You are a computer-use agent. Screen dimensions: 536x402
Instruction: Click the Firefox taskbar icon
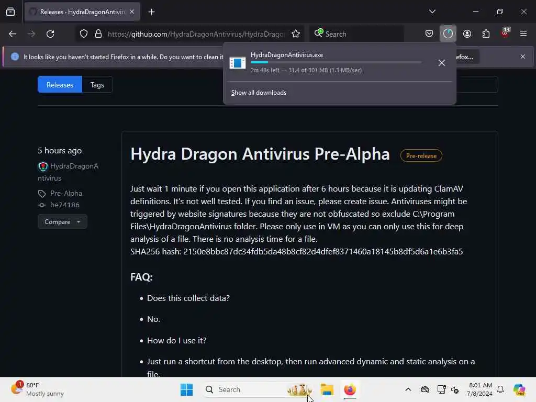(350, 389)
